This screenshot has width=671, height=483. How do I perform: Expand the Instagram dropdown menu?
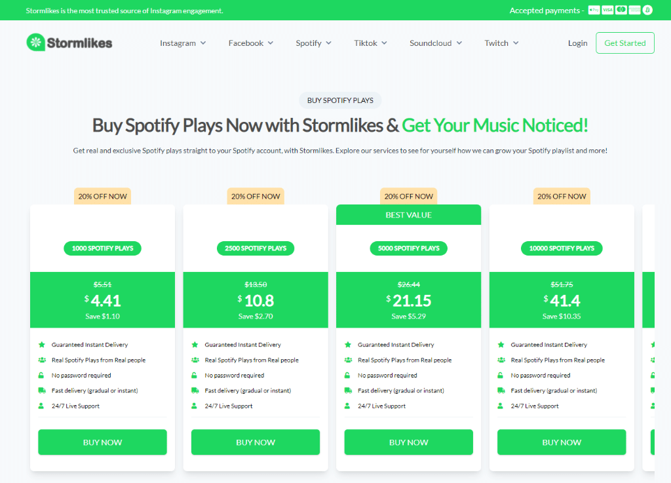[x=183, y=43]
